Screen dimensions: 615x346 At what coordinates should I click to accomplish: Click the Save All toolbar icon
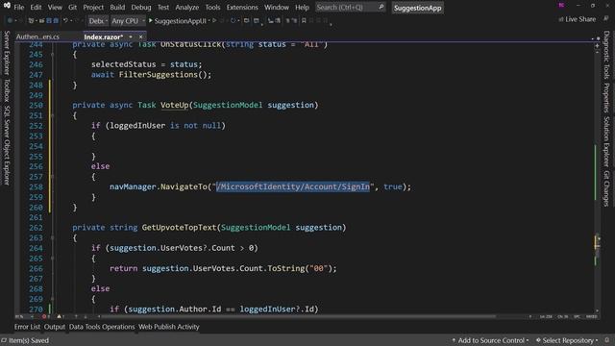coord(56,20)
